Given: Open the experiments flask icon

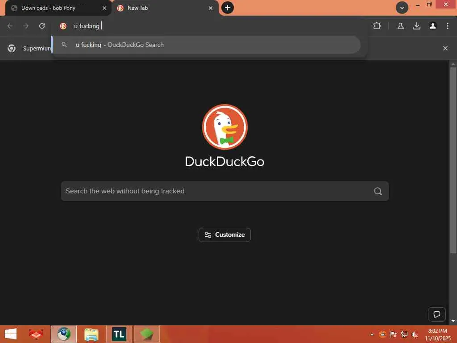Looking at the screenshot, I should [x=400, y=26].
